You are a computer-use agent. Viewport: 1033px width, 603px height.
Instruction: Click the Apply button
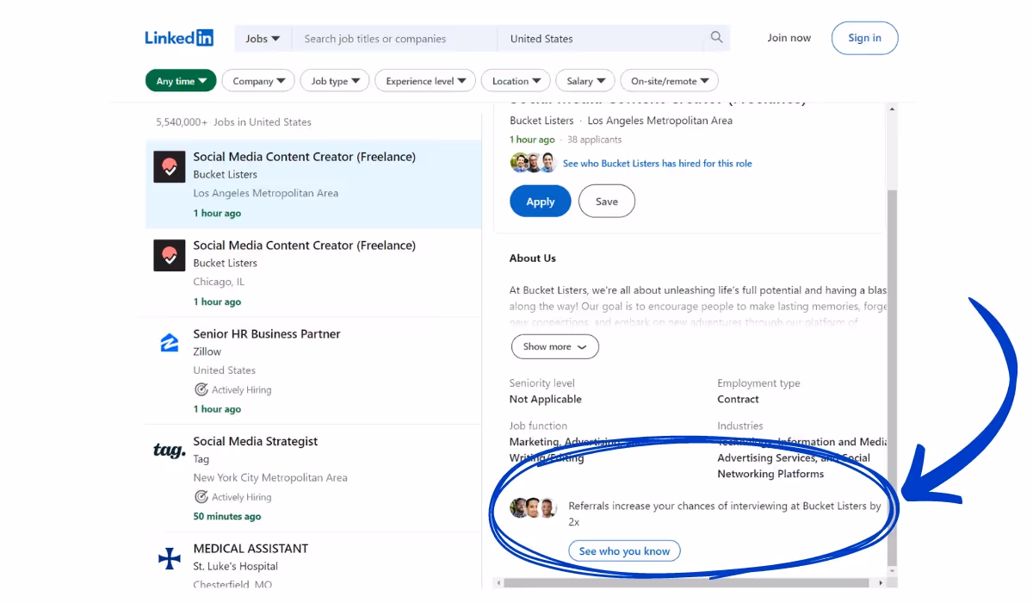(541, 202)
